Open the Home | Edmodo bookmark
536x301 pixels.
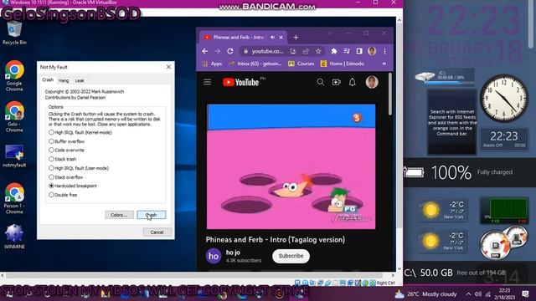click(343, 64)
